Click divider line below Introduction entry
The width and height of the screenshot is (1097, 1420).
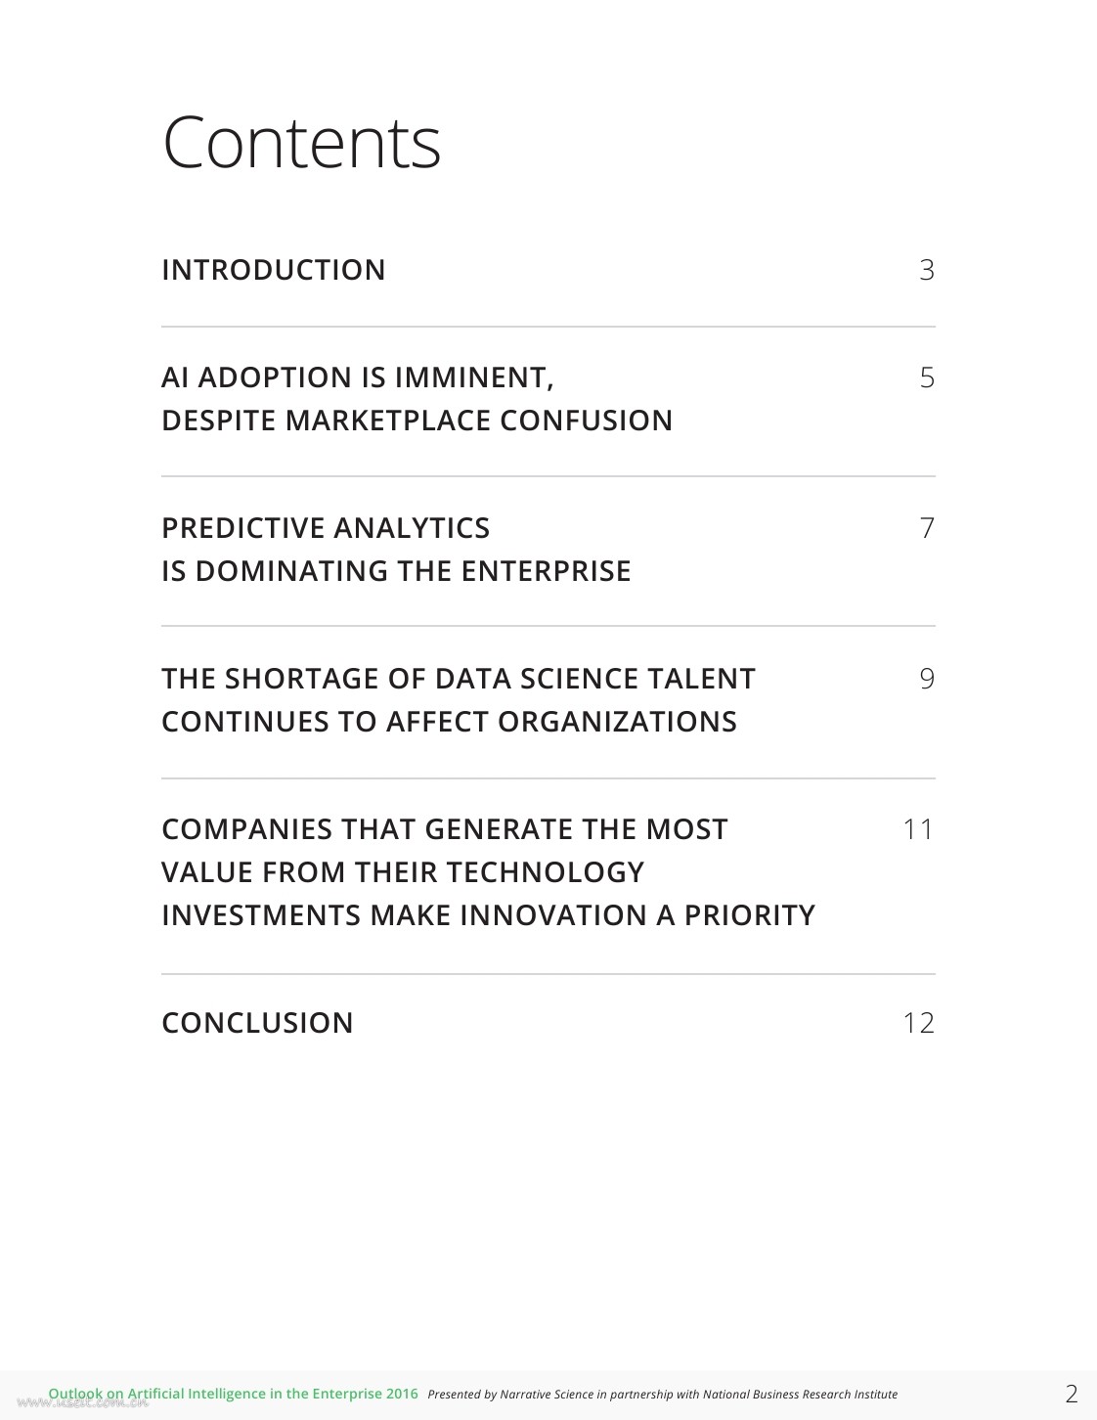pyautogui.click(x=548, y=327)
